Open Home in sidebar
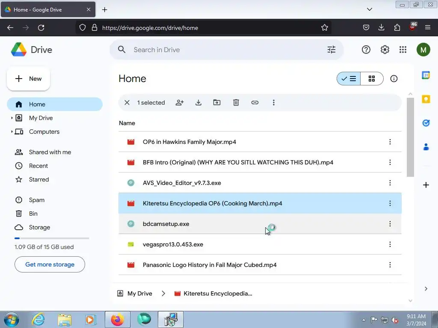Viewport: 438px width, 328px height. [55, 104]
